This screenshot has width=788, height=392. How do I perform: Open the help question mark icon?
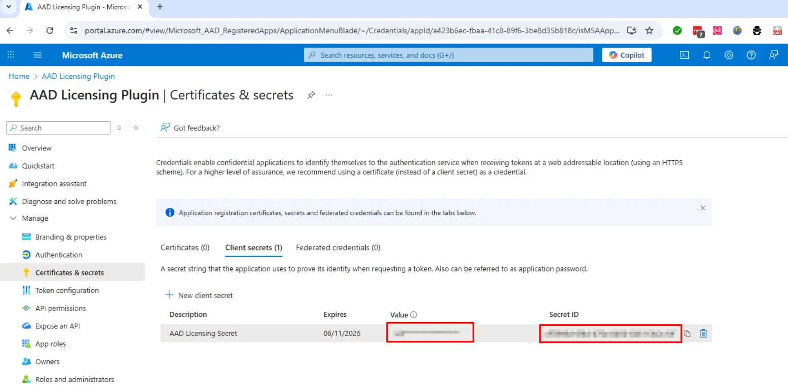point(751,55)
